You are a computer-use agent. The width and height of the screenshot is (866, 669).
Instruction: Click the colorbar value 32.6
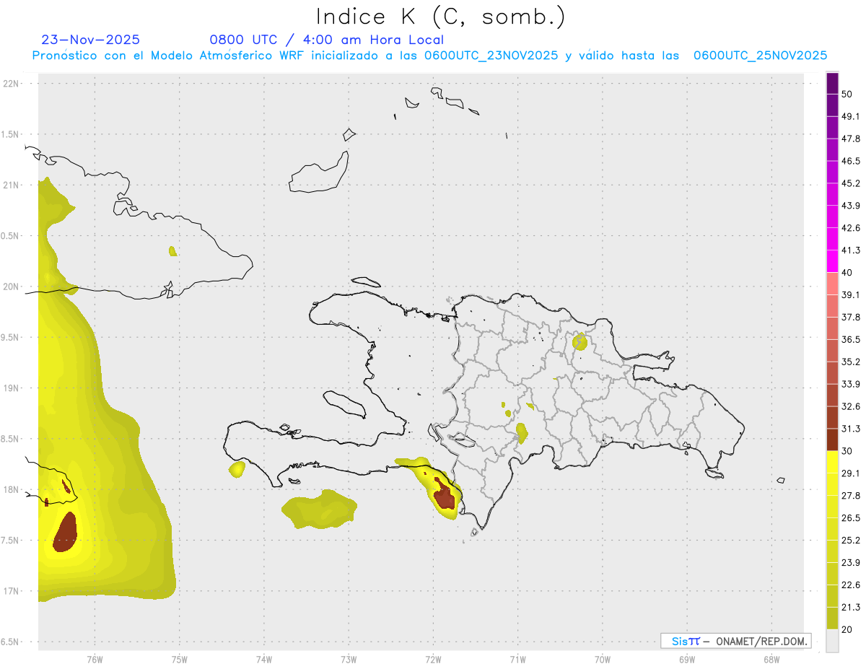pos(851,407)
